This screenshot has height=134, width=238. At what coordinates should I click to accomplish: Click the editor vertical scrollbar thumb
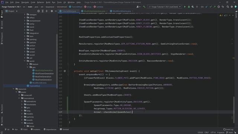(234, 109)
